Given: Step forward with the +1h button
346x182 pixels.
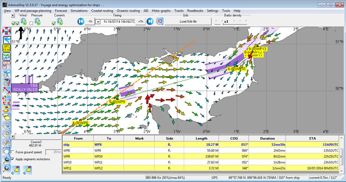Looking at the screenshot, I should (x=141, y=22).
